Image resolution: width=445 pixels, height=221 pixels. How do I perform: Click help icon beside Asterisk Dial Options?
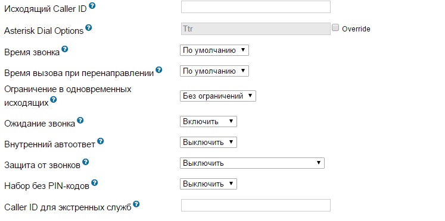tap(89, 28)
